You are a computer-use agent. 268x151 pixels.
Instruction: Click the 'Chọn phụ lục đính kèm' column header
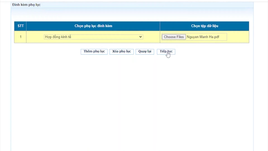[93, 26]
